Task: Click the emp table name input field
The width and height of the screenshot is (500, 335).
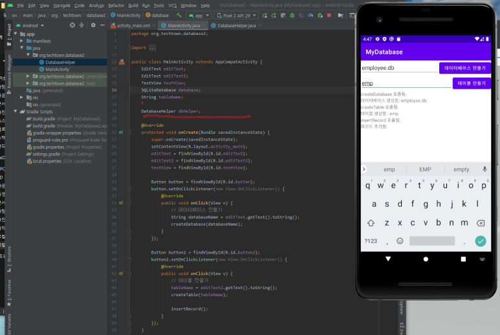Action: click(x=406, y=83)
